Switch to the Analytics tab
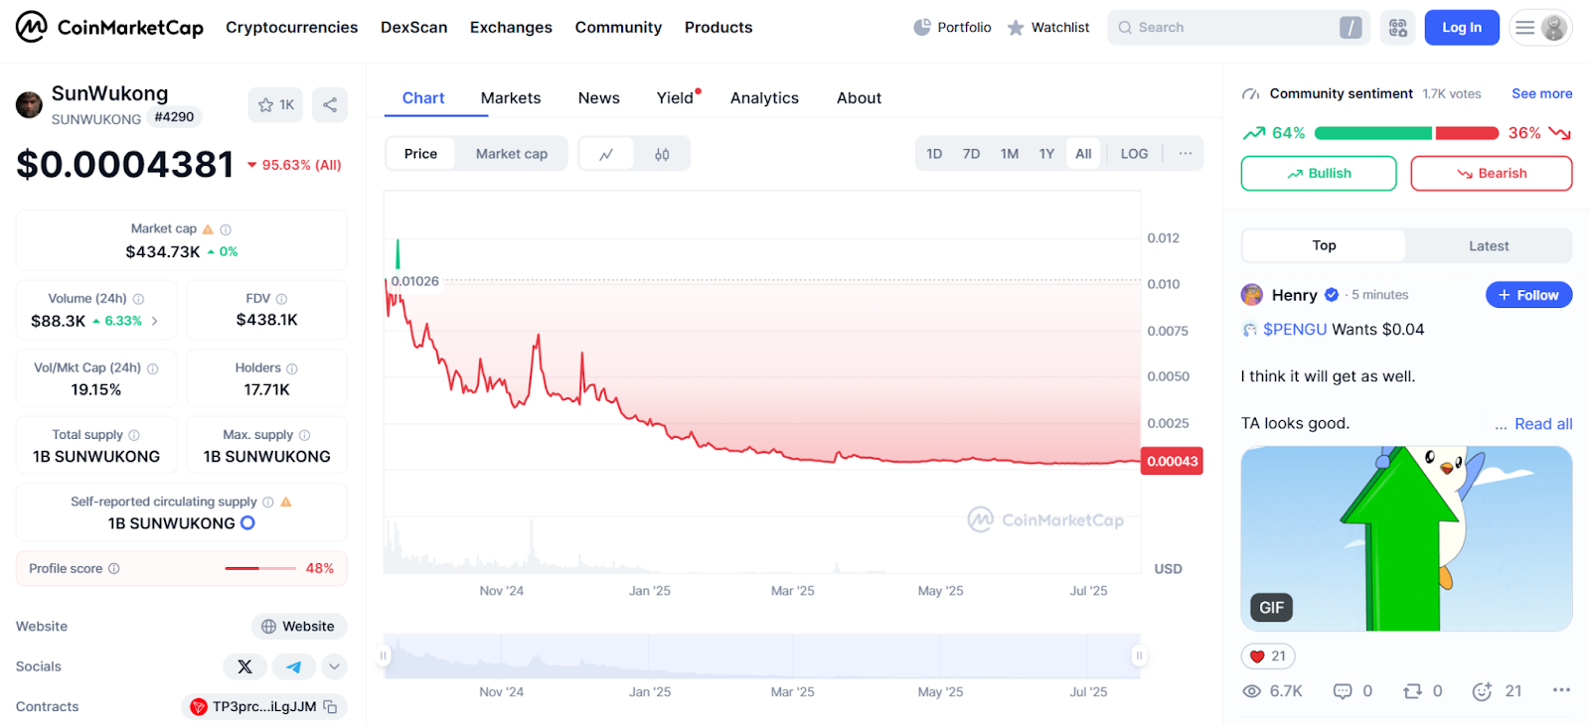Viewport: 1590px width, 726px height. point(764,98)
